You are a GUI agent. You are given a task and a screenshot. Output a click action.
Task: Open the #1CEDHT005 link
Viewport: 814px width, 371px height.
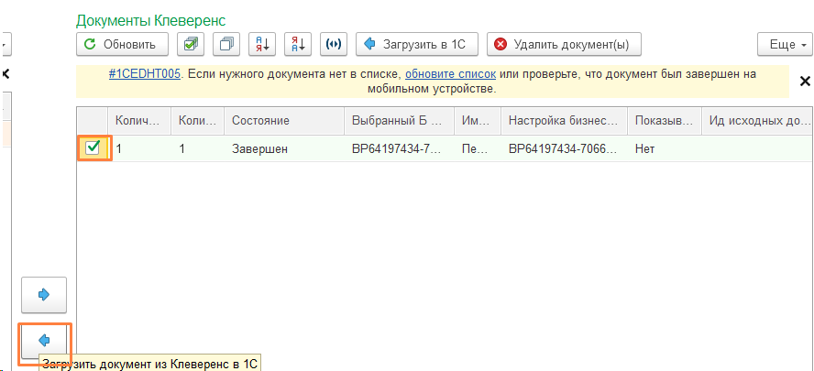coord(145,72)
